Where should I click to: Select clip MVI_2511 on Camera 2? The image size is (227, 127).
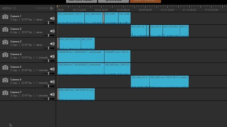(139, 31)
